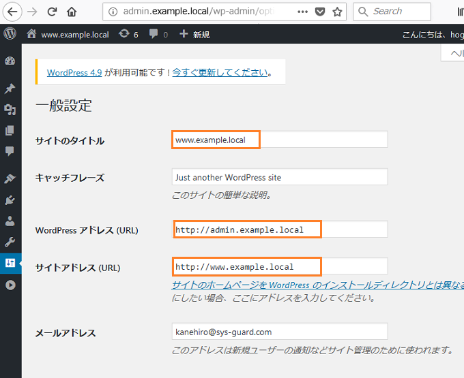Screen dimensions: 464x378
Task: Open Tools wrench sidebar icon
Action: [x=10, y=242]
